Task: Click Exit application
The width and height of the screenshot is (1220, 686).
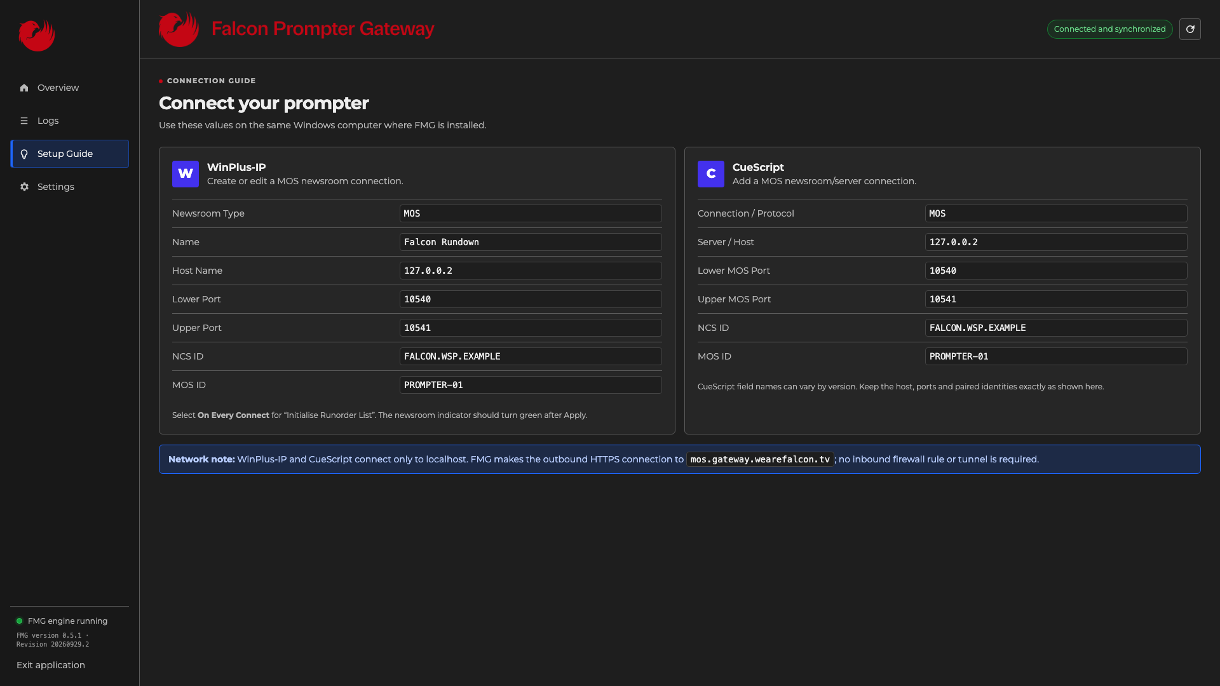Action: (x=51, y=665)
